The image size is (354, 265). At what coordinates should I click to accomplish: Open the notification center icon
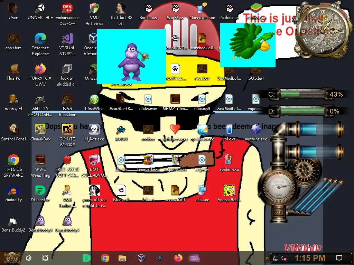click(339, 258)
